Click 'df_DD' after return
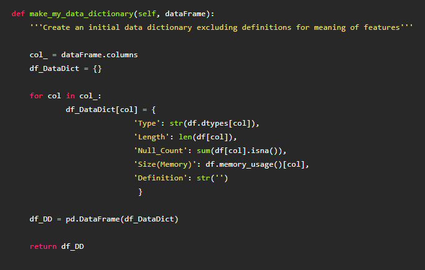The image size is (425, 270). tap(73, 246)
